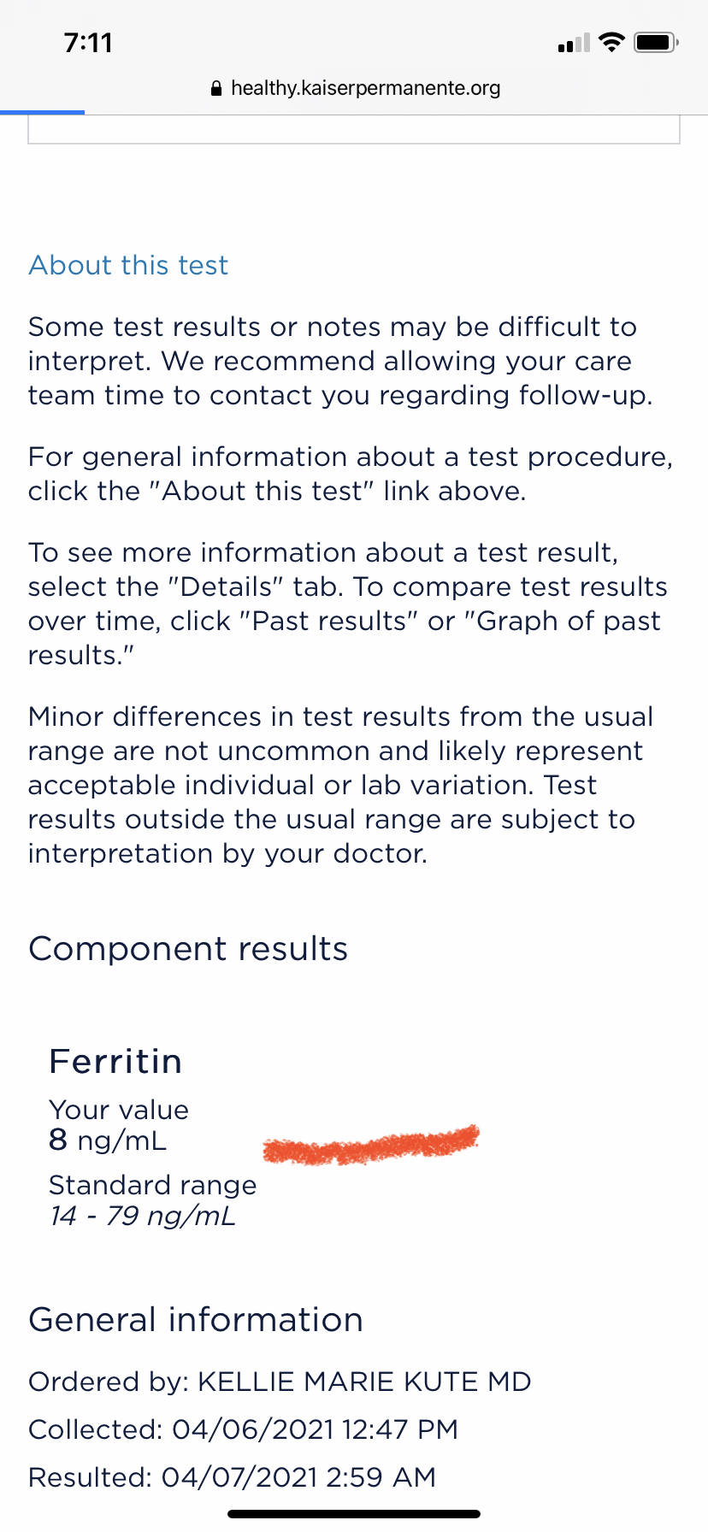
Task: Tap the "Component results" section heading
Action: 188,949
